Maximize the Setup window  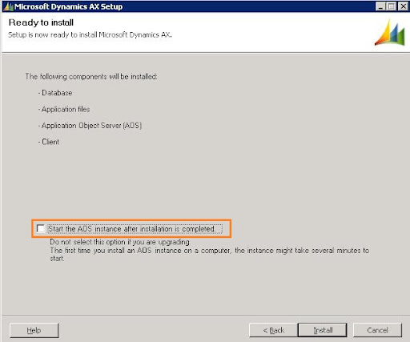tap(392, 6)
